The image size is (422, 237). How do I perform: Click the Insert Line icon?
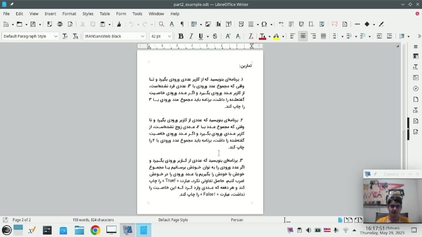tap(357, 24)
